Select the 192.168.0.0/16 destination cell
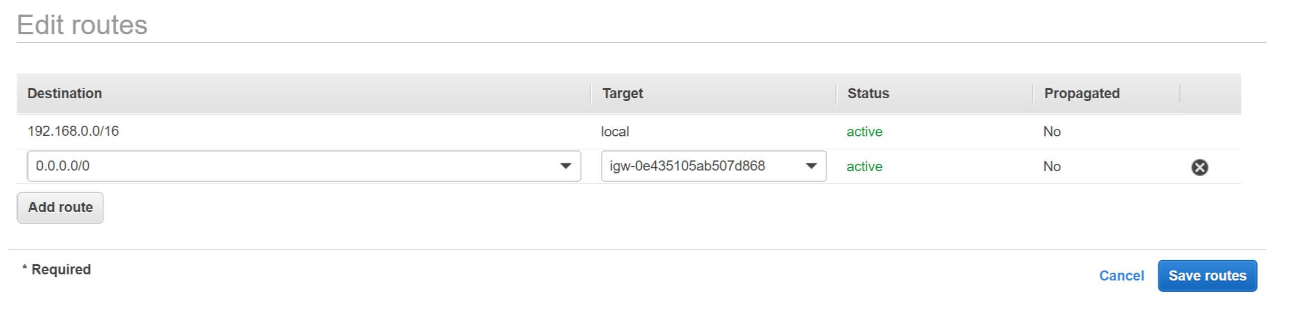The width and height of the screenshot is (1305, 317). pyautogui.click(x=73, y=131)
